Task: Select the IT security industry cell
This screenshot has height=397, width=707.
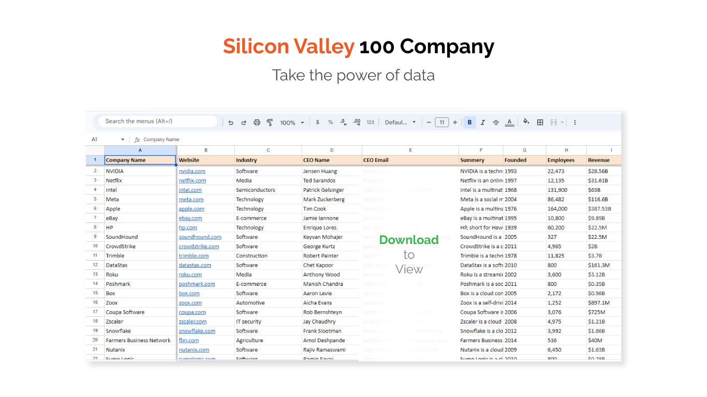Action: point(268,322)
